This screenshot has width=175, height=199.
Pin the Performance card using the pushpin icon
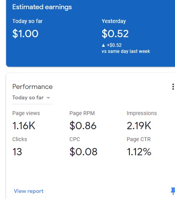click(x=173, y=191)
